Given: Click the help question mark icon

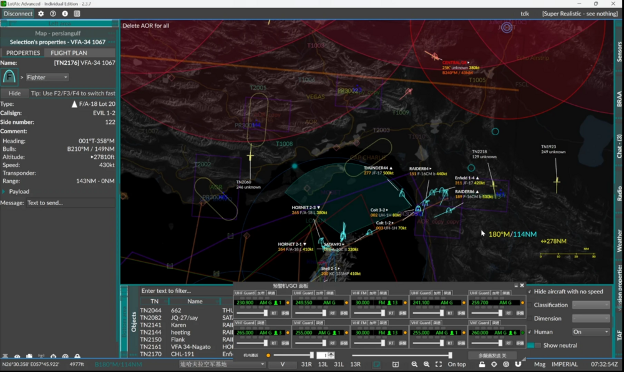Looking at the screenshot, I should [53, 14].
